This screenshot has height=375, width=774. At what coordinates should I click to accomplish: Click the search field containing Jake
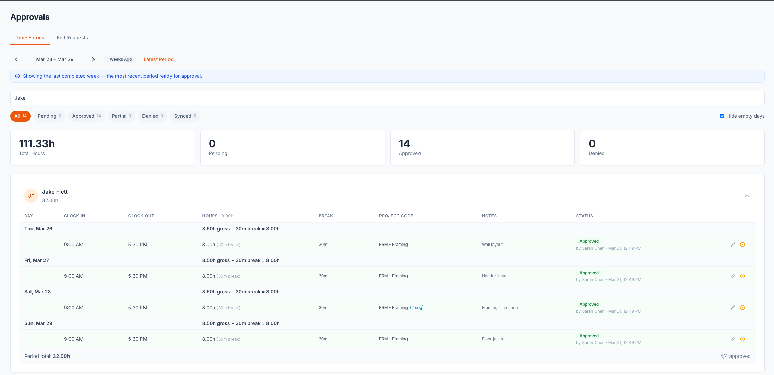(x=387, y=98)
